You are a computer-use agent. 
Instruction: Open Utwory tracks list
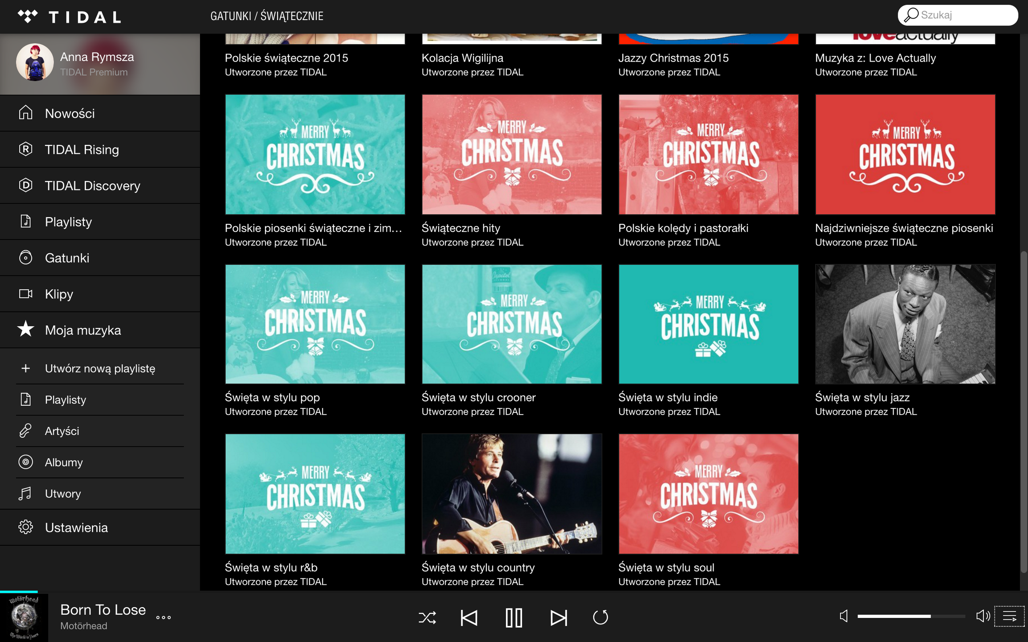click(100, 494)
